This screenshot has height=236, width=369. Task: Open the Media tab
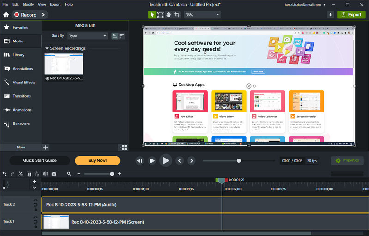[21, 41]
